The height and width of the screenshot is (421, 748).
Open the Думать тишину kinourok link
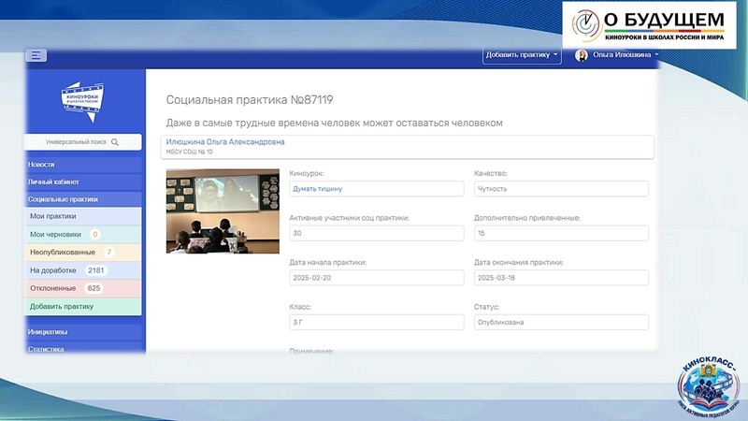(x=318, y=189)
